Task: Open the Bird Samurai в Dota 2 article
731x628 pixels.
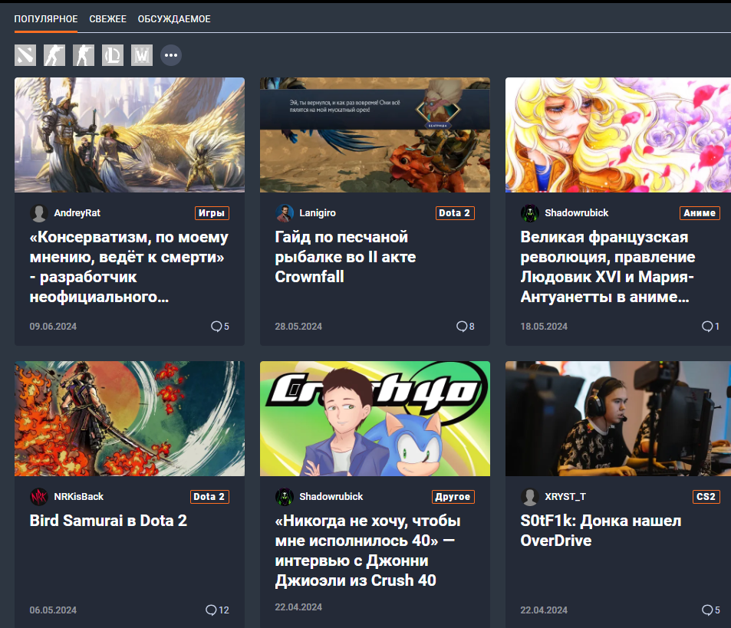Action: [x=108, y=521]
